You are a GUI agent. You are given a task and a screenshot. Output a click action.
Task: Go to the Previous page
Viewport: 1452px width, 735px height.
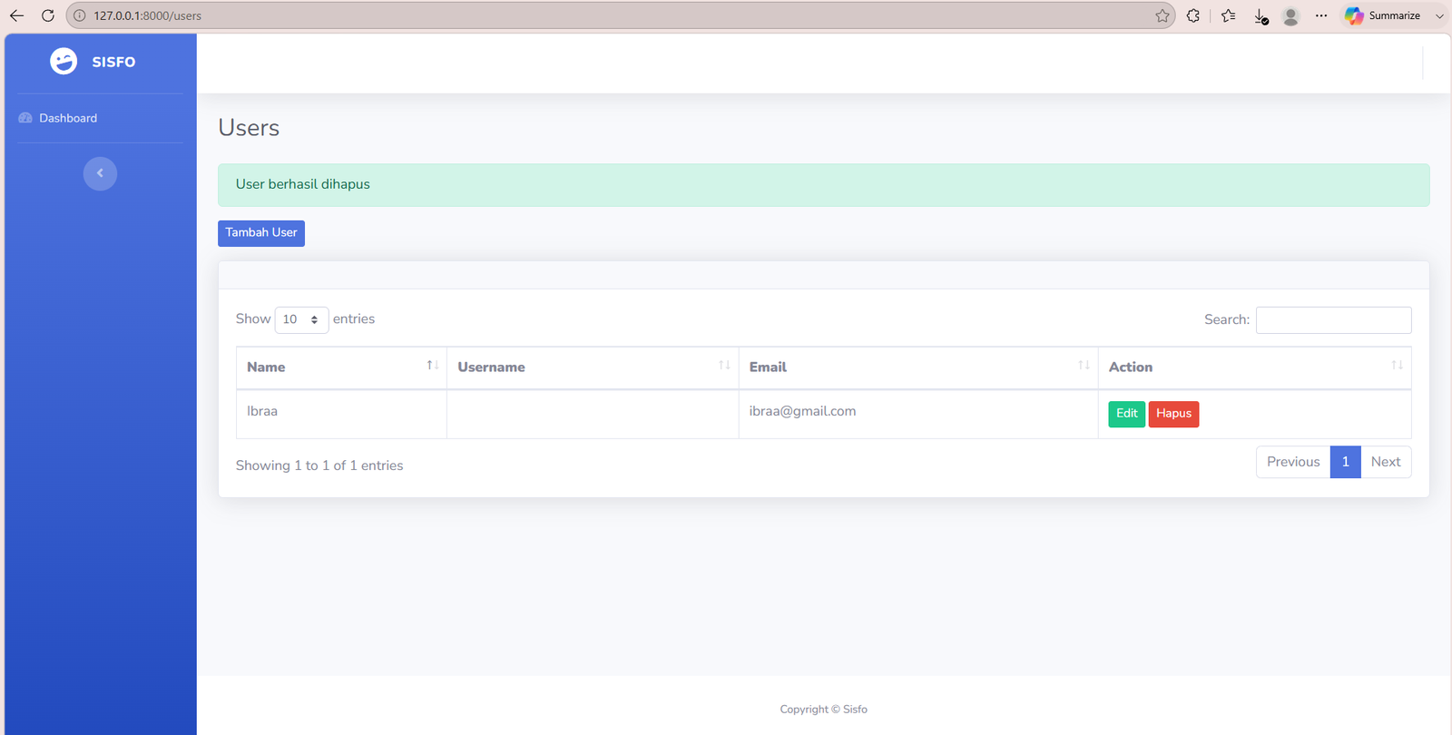[x=1293, y=462]
